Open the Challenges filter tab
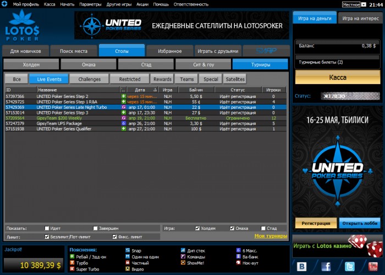Image resolution: width=385 pixels, height=275 pixels. point(89,79)
